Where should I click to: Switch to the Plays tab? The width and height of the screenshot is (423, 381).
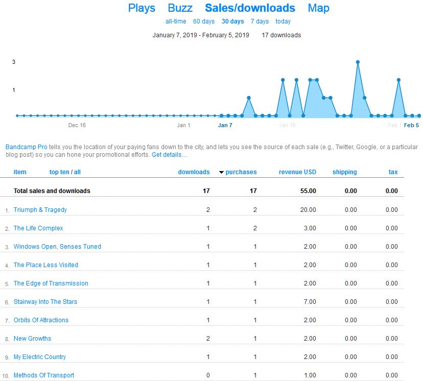(142, 8)
